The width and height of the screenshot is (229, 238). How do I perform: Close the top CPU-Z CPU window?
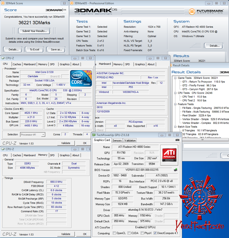(x=90, y=58)
